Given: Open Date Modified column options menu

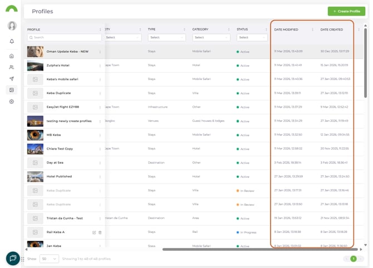Looking at the screenshot, I should (312, 29).
